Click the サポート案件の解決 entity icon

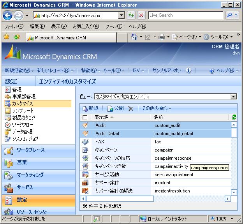[85, 191]
